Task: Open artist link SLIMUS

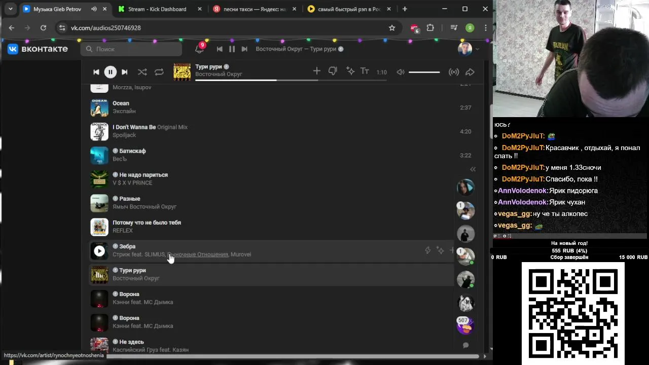Action: (x=155, y=254)
